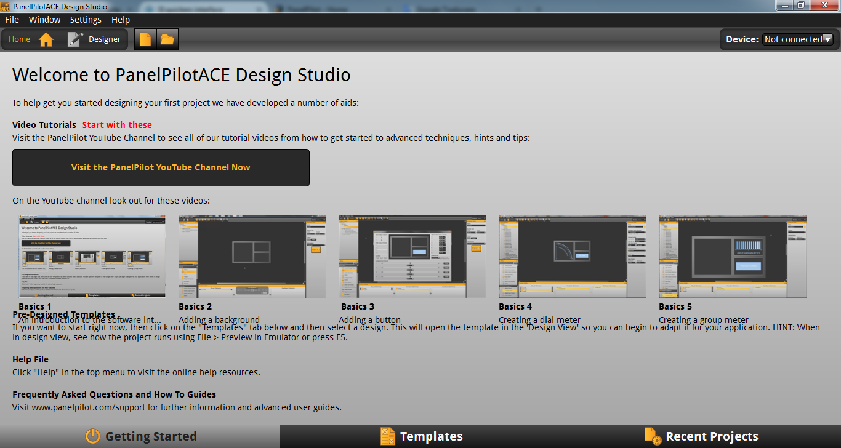The height and width of the screenshot is (448, 841).
Task: Click the red 'Start with these' text
Action: coord(117,125)
